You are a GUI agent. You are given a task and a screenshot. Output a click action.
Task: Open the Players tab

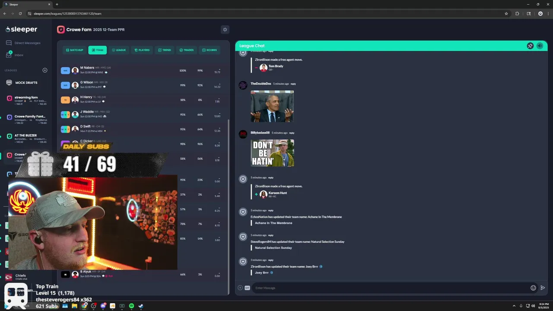tap(142, 50)
